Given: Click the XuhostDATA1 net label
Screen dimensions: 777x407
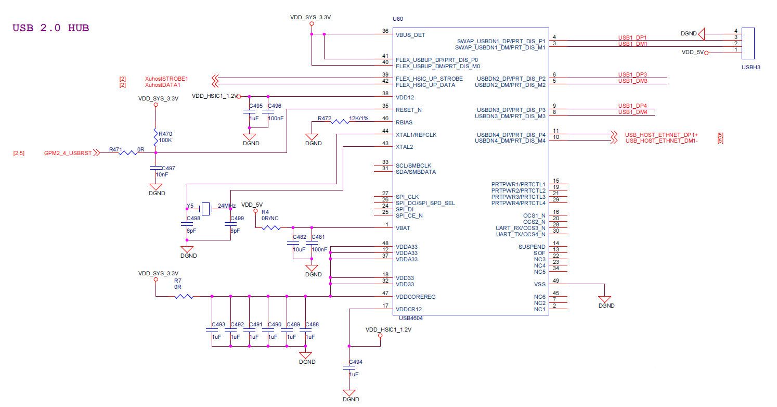Looking at the screenshot, I should tap(163, 85).
